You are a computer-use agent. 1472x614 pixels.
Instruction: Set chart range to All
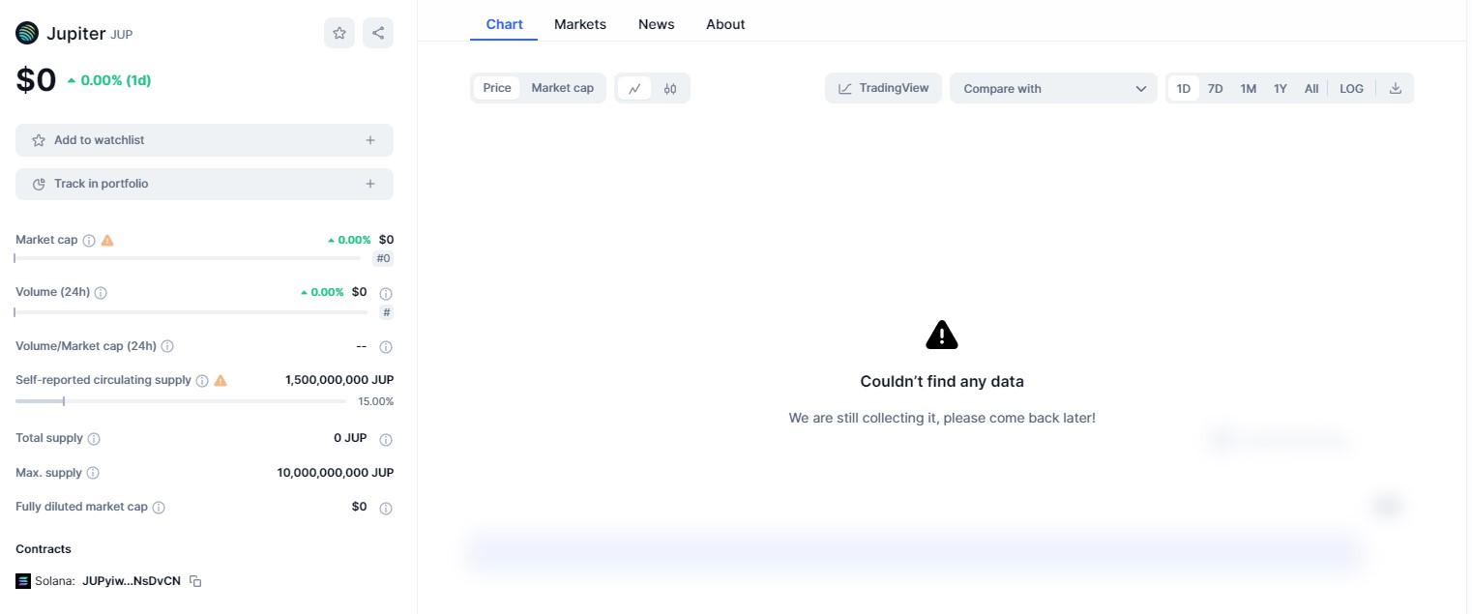pyautogui.click(x=1311, y=88)
